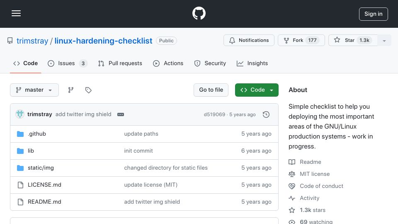Switch to the Actions tab
This screenshot has width=398, height=224.
pos(168,63)
